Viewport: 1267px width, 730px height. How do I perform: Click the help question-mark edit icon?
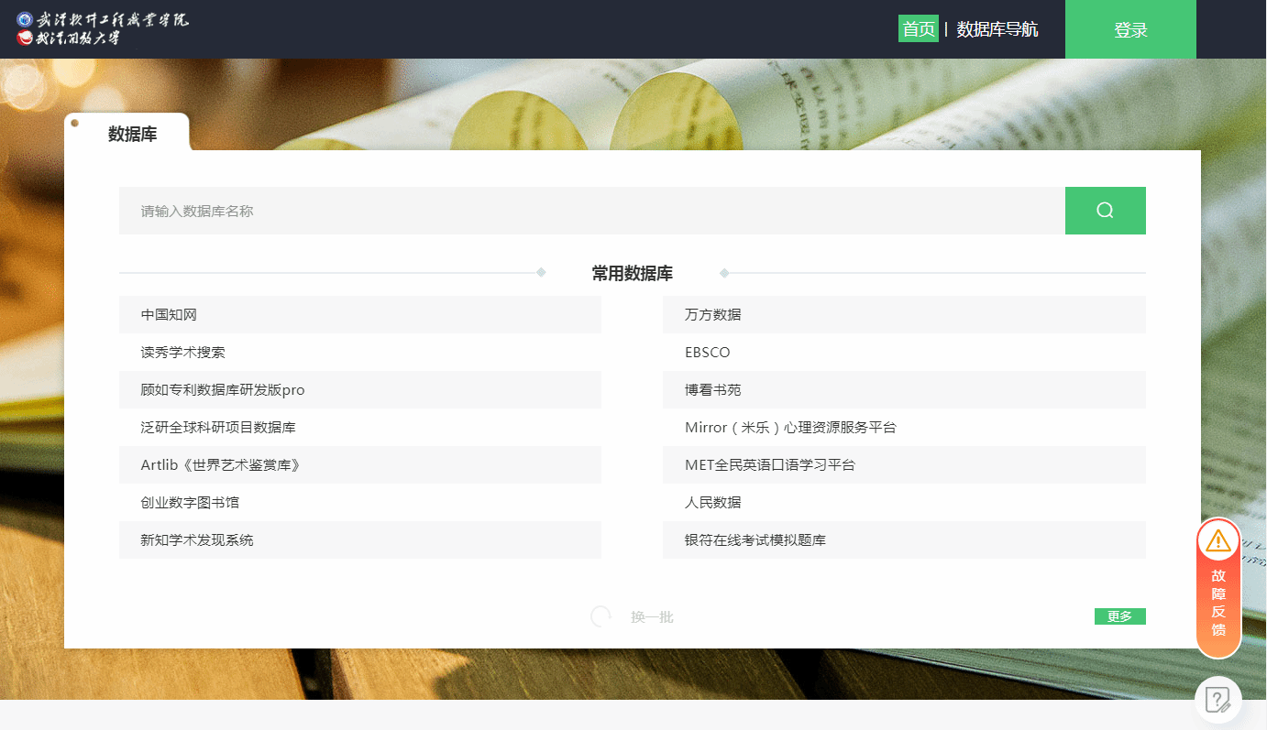point(1217,700)
